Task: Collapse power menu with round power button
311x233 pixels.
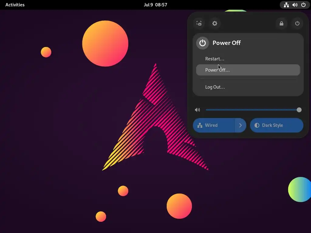Action: pyautogui.click(x=297, y=23)
